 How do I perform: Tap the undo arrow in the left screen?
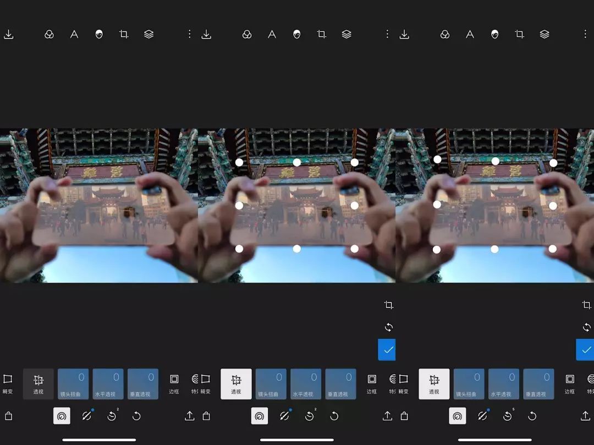click(136, 416)
